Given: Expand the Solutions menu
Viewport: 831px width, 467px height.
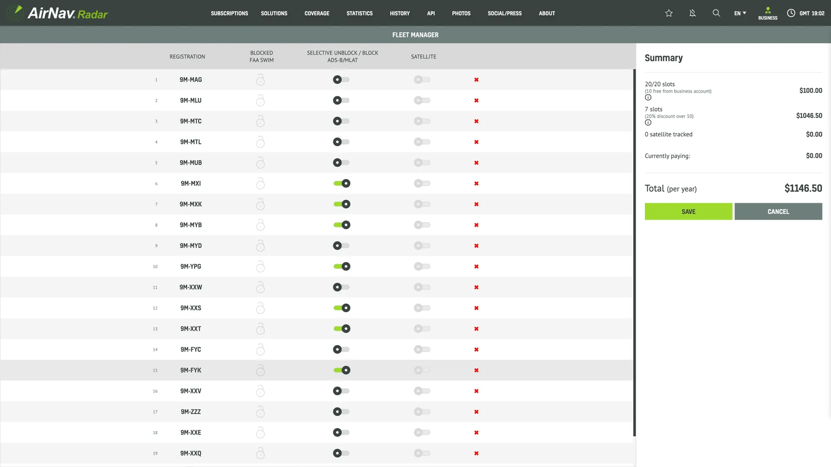Looking at the screenshot, I should (x=274, y=13).
